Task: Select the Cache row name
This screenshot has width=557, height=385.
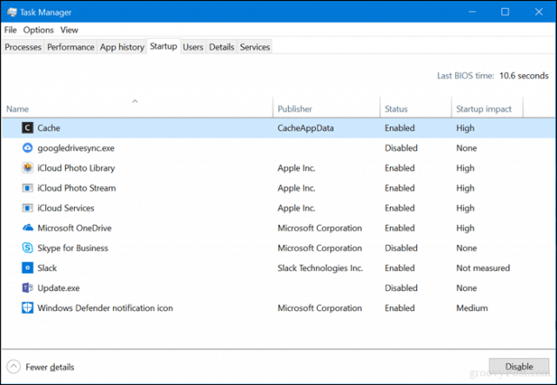Action: [x=49, y=128]
